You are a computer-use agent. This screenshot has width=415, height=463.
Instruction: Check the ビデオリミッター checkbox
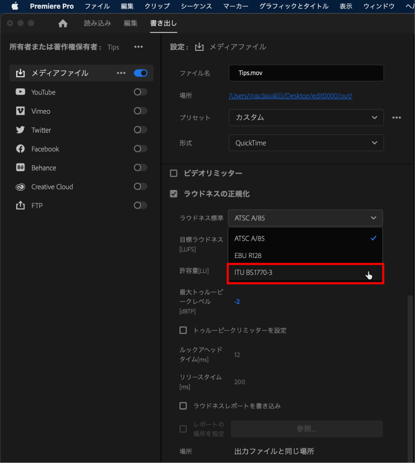click(x=174, y=173)
